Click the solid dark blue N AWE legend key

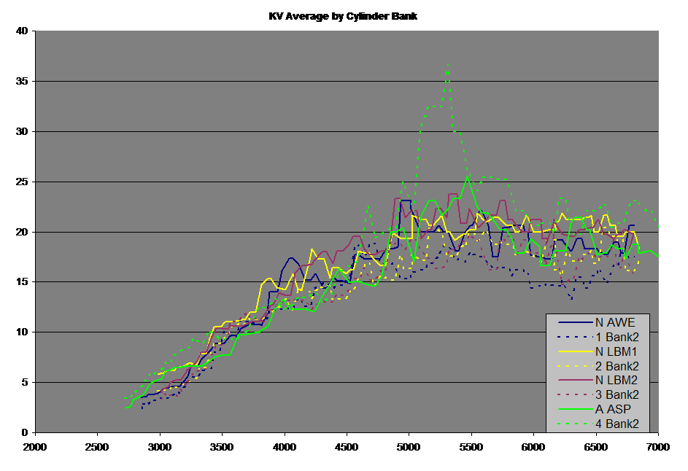click(x=574, y=322)
